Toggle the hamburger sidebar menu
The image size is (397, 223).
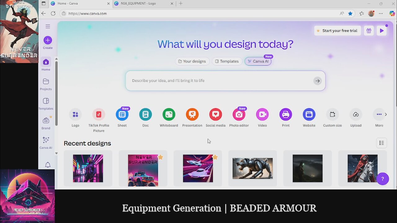(x=48, y=26)
